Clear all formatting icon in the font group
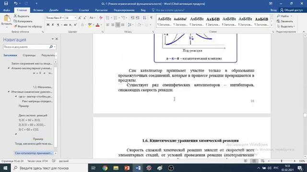Viewport: 307px width, 172px height. 101,18
